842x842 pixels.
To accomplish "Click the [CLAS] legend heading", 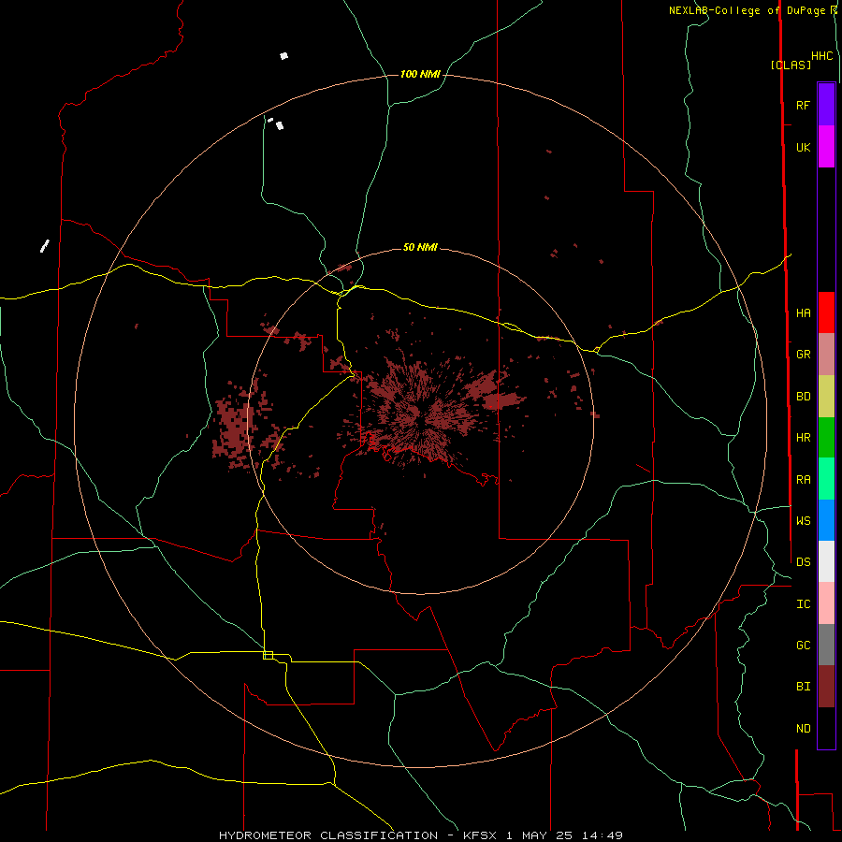I will tap(791, 65).
